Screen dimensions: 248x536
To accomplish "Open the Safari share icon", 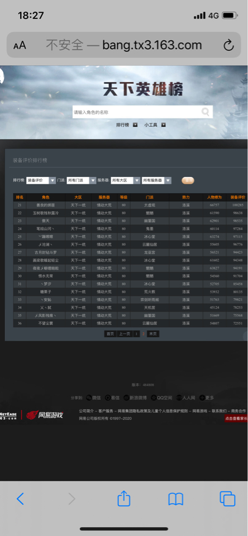I will (x=124, y=499).
